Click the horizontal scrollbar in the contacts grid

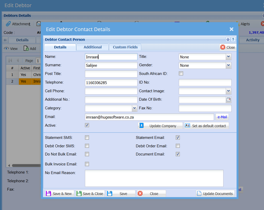pyautogui.click(x=26, y=165)
